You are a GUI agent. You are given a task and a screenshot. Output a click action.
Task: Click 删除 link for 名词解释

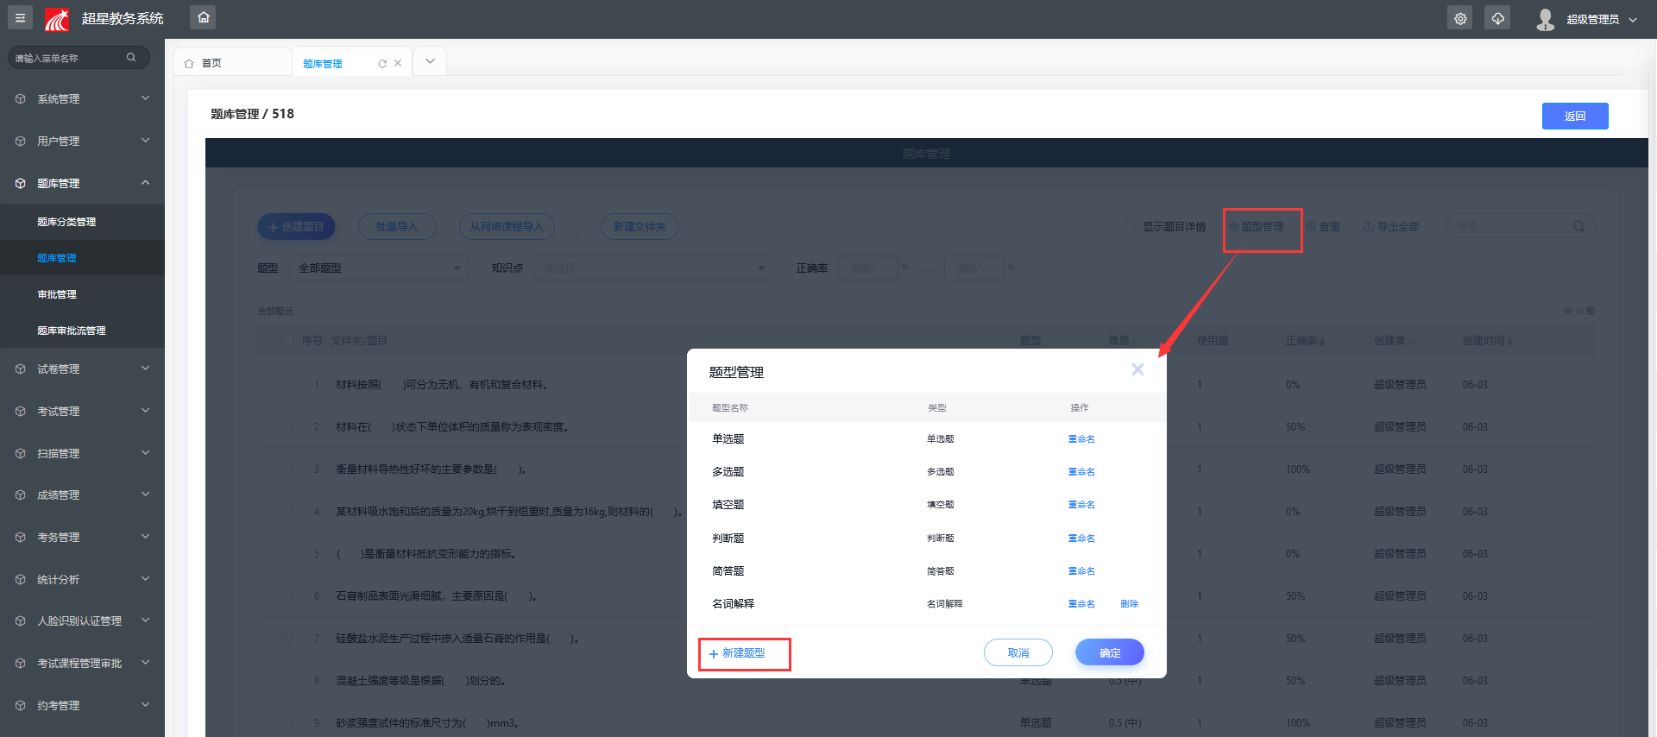tap(1129, 604)
